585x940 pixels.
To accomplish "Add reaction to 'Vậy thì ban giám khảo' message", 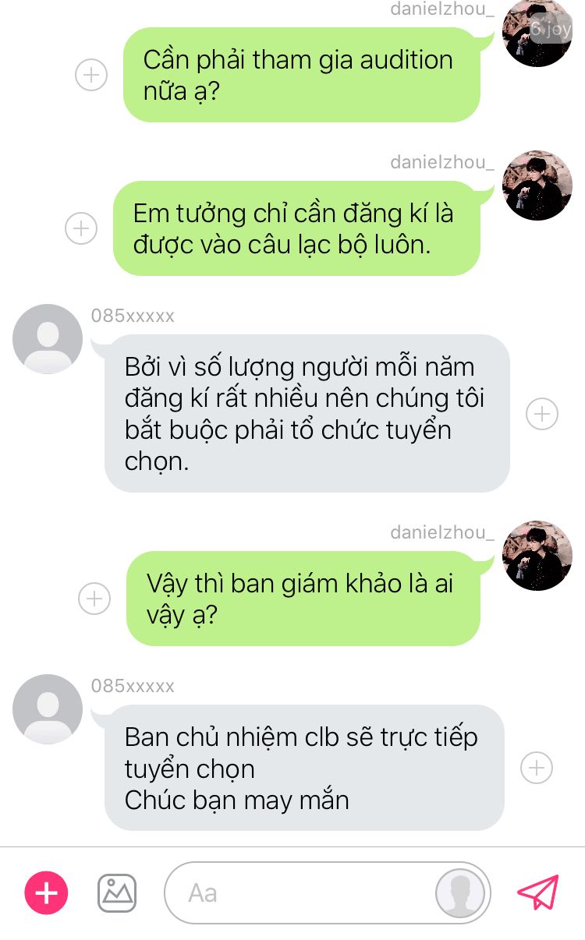I will click(x=94, y=599).
